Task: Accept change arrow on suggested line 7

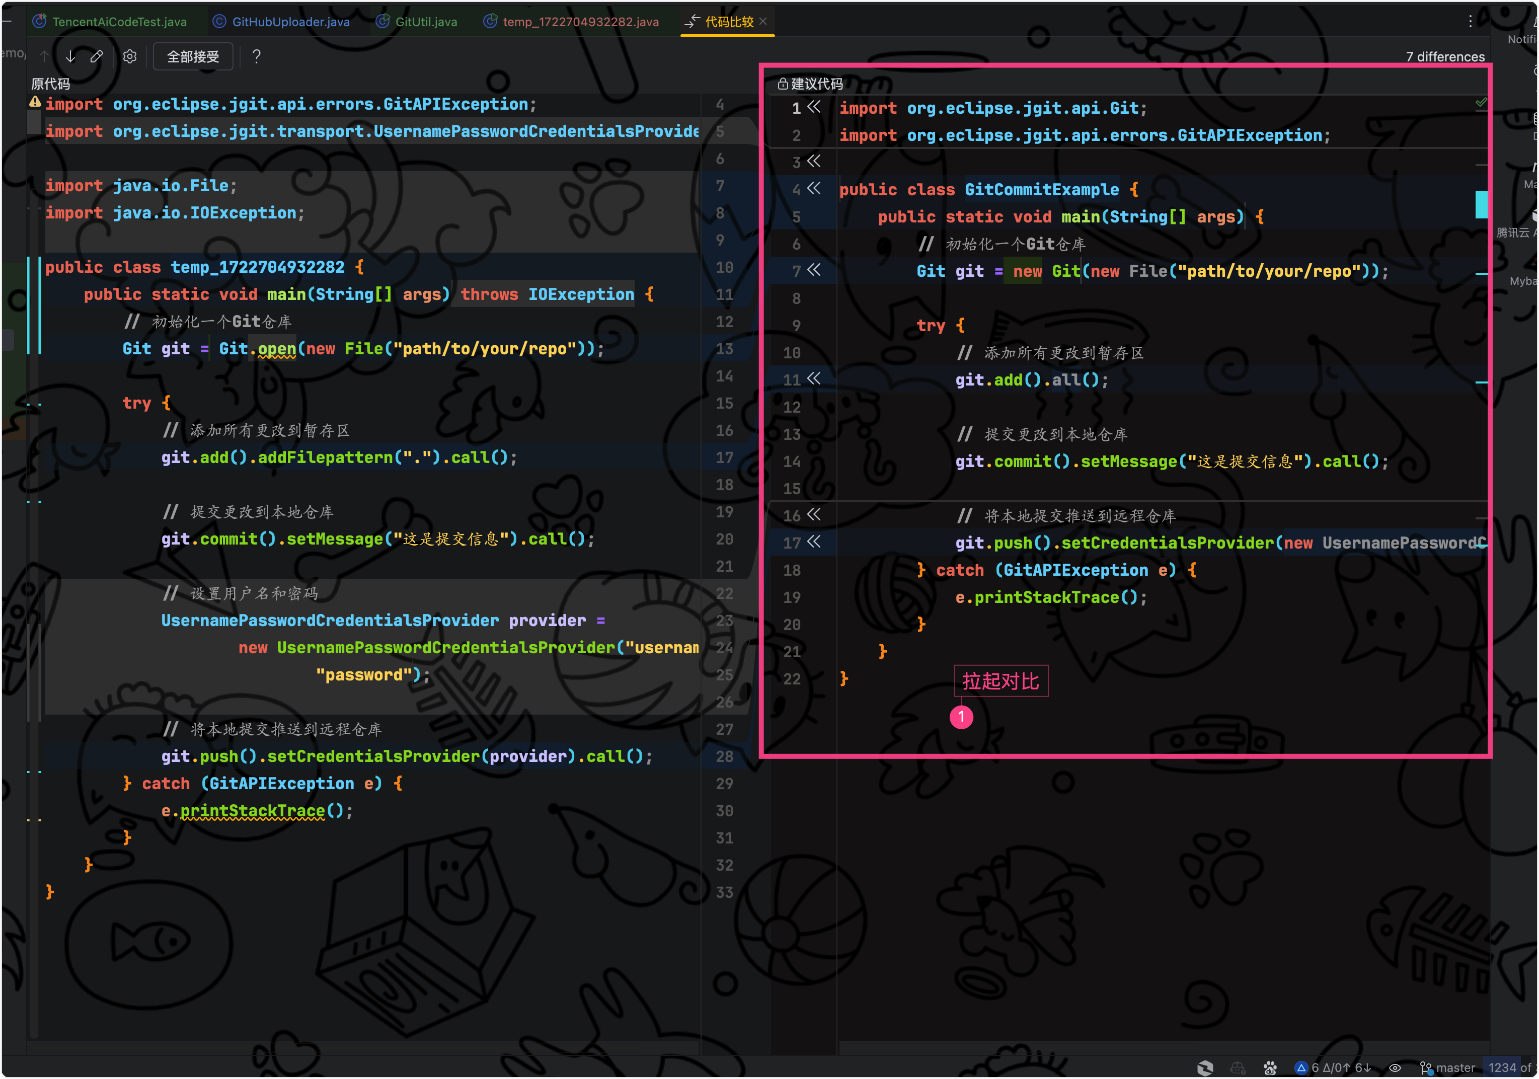Action: point(814,270)
